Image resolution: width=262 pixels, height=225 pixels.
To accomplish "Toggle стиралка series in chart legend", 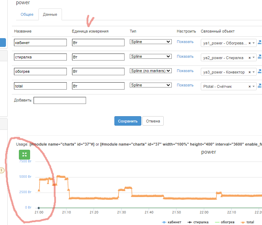I will pyautogui.click(x=198, y=222).
